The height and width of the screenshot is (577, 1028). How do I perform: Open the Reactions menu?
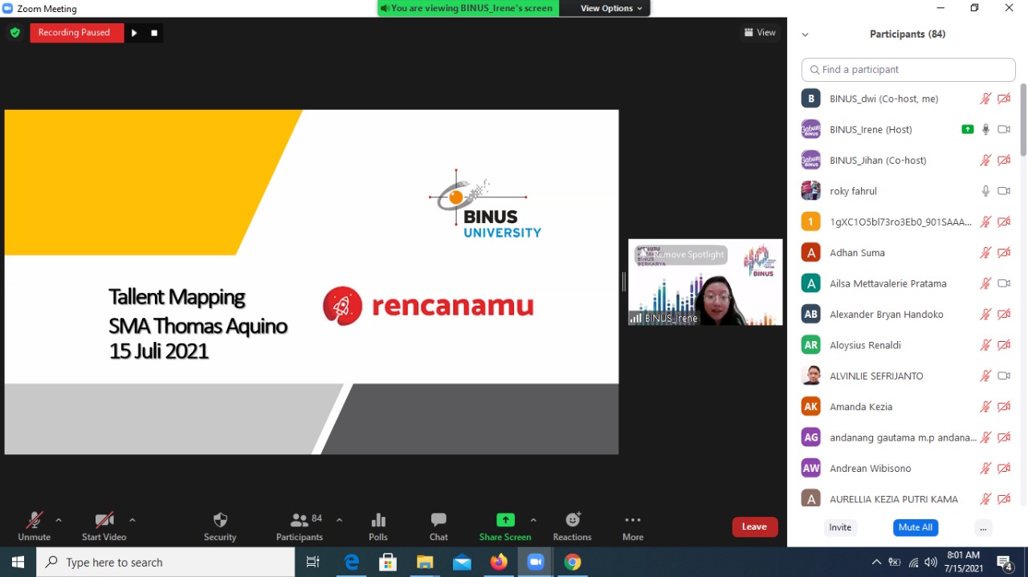[x=572, y=526]
